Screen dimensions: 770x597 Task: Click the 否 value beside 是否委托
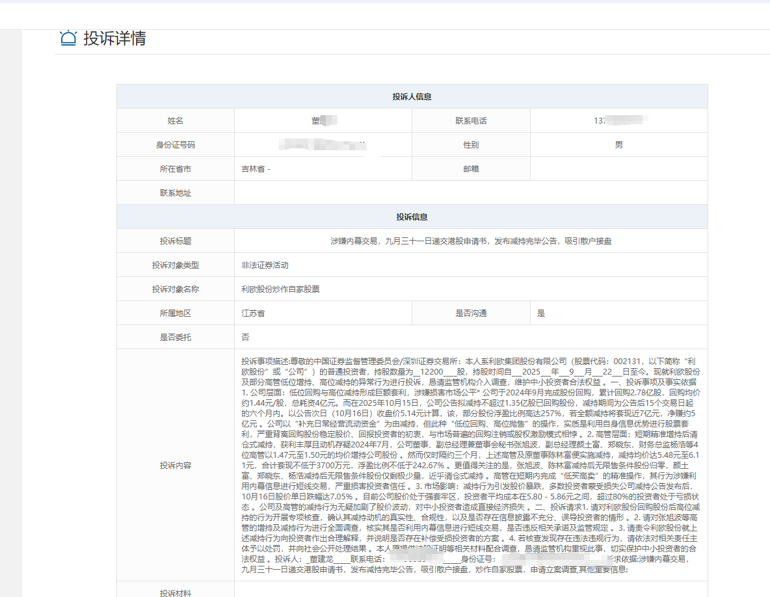(x=245, y=338)
